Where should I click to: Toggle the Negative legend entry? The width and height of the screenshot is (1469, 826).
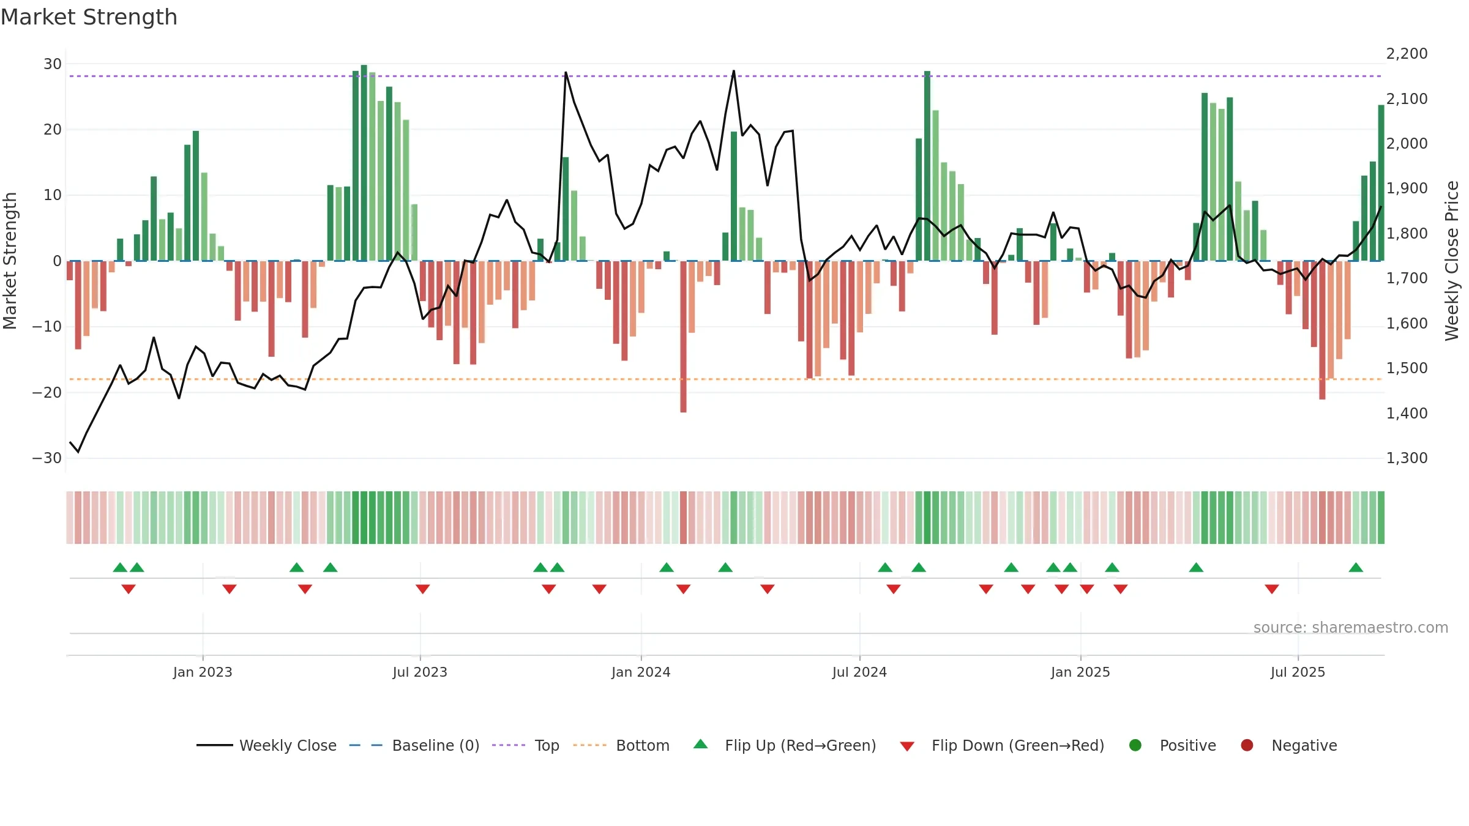click(1288, 745)
